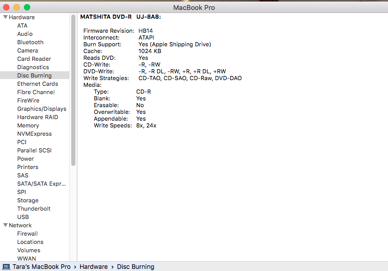This screenshot has width=388, height=271.
Task: Click the Overwritable label
Action: 112,112
